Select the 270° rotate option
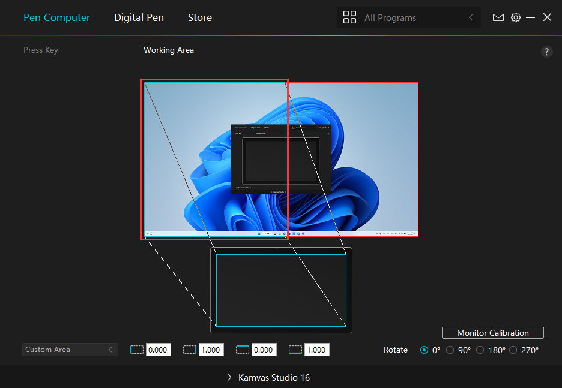 (513, 350)
